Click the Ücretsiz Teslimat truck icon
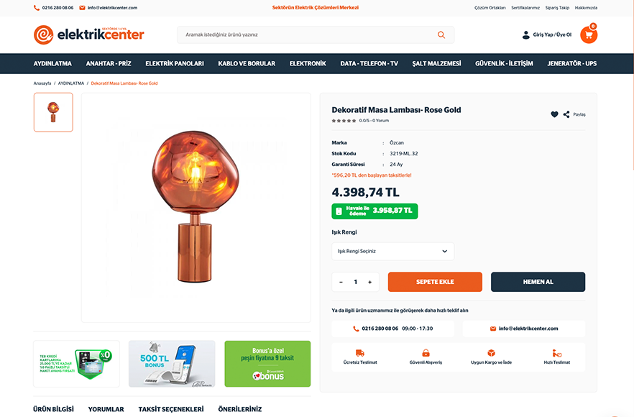Viewport: 634px width, 417px height. 360,353
